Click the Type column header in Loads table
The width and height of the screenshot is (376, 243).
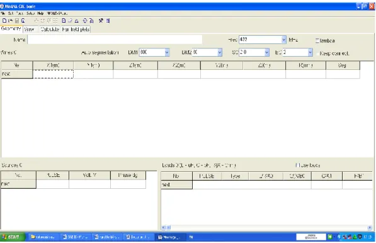coord(235,176)
